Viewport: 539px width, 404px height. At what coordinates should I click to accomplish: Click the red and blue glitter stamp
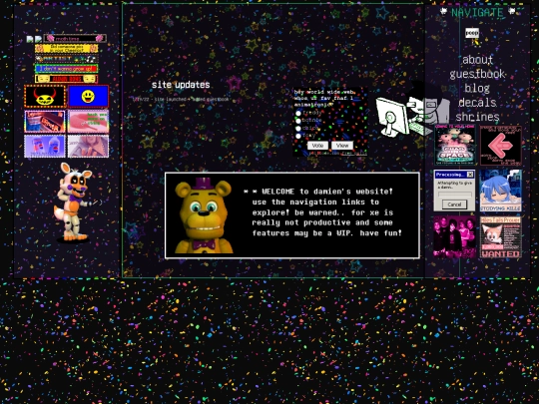click(x=45, y=122)
